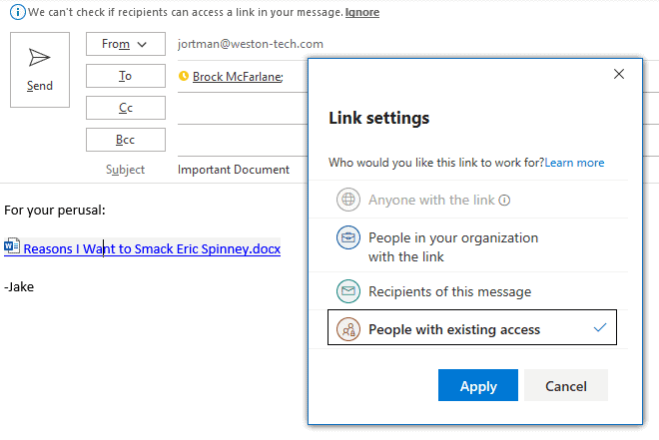Image resolution: width=659 pixels, height=440 pixels.
Task: Open the To recipient picker
Action: [x=126, y=76]
